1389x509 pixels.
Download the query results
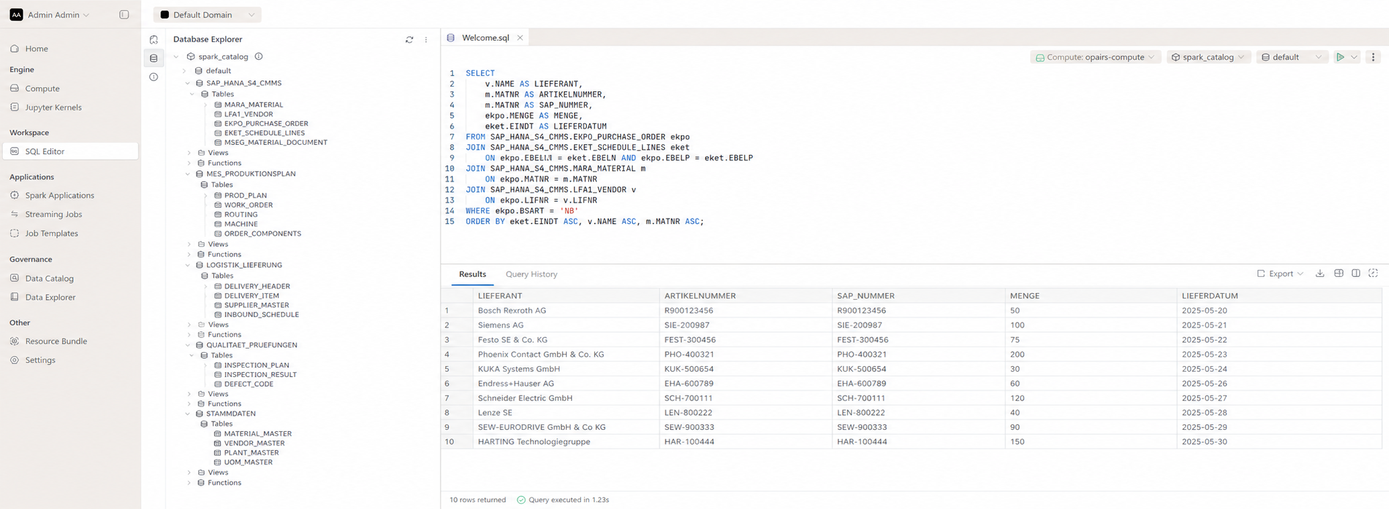[x=1320, y=274]
